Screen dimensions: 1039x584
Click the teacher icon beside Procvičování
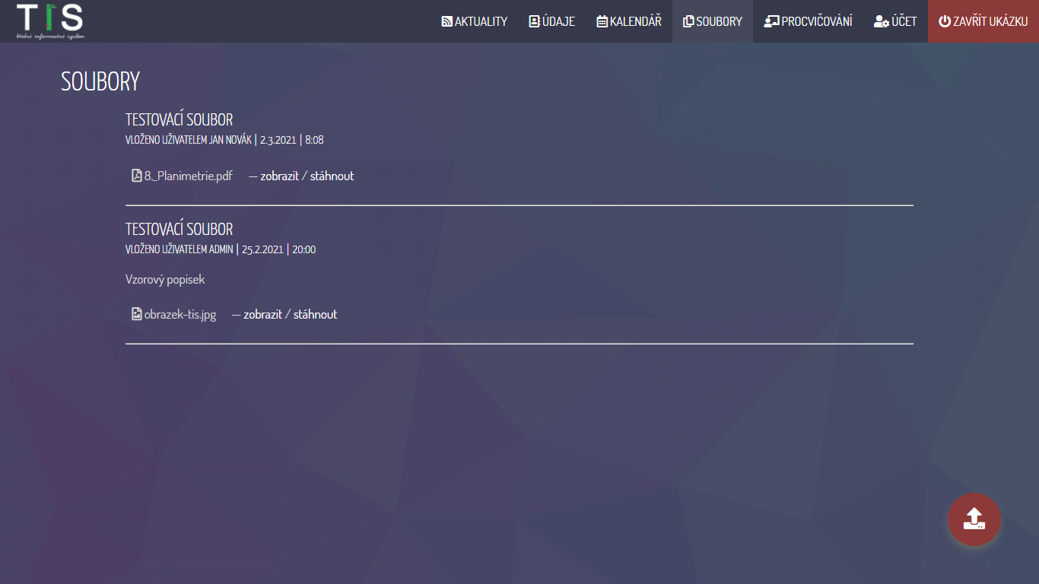(x=771, y=21)
